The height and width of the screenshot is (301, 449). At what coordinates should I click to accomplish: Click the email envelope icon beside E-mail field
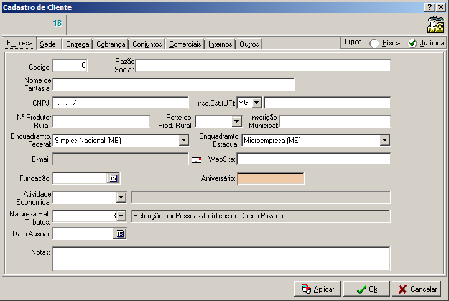[x=197, y=160]
